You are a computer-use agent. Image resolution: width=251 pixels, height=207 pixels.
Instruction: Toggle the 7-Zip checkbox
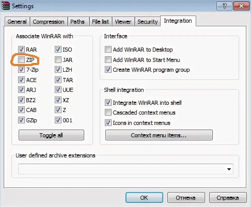pyautogui.click(x=21, y=70)
